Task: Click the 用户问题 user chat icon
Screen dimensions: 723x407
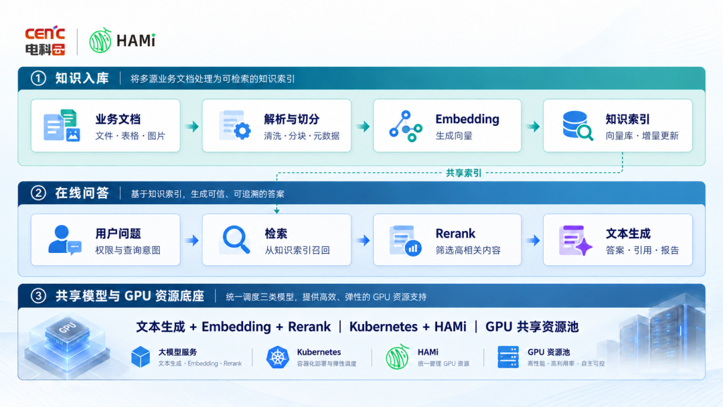Action: pos(64,240)
